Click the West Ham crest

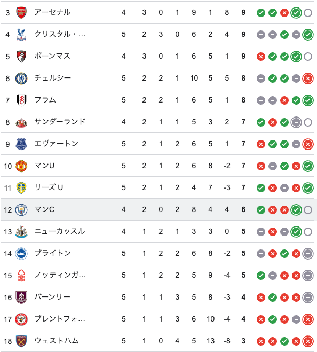[x=21, y=341]
